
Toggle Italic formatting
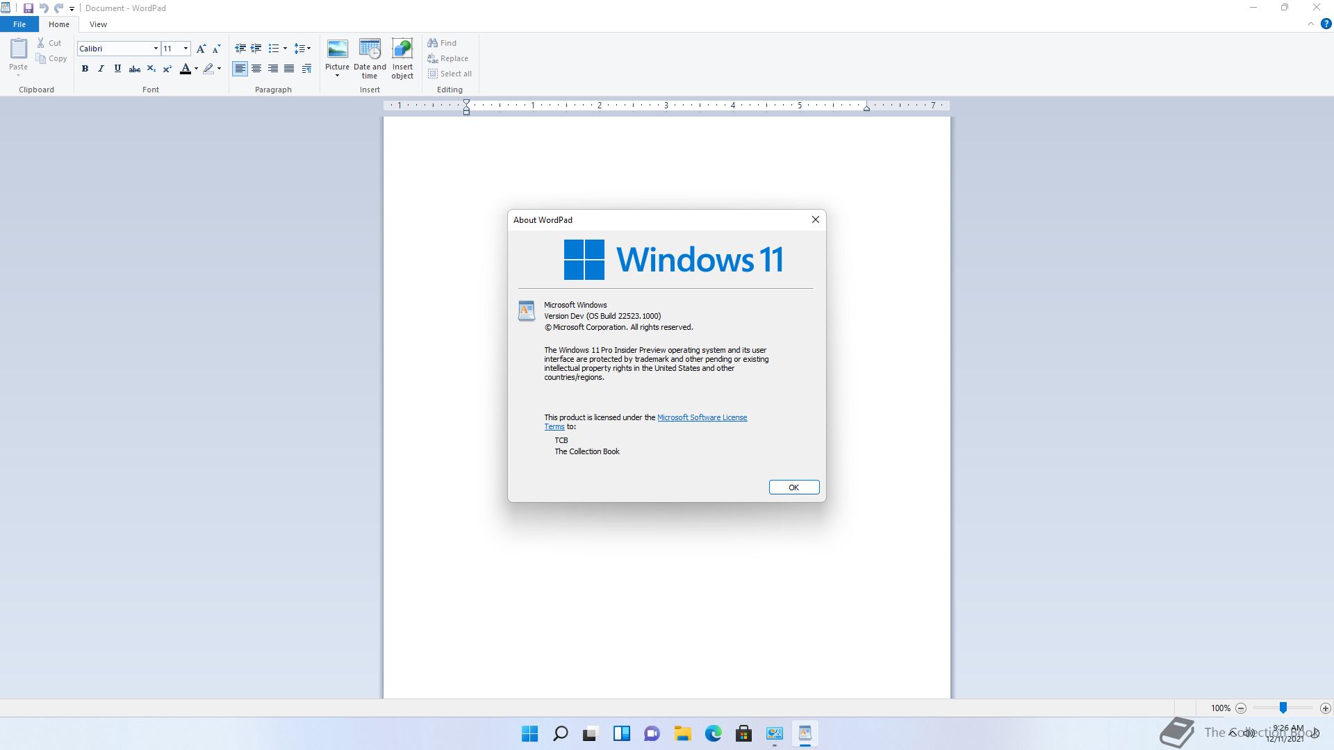(x=101, y=69)
